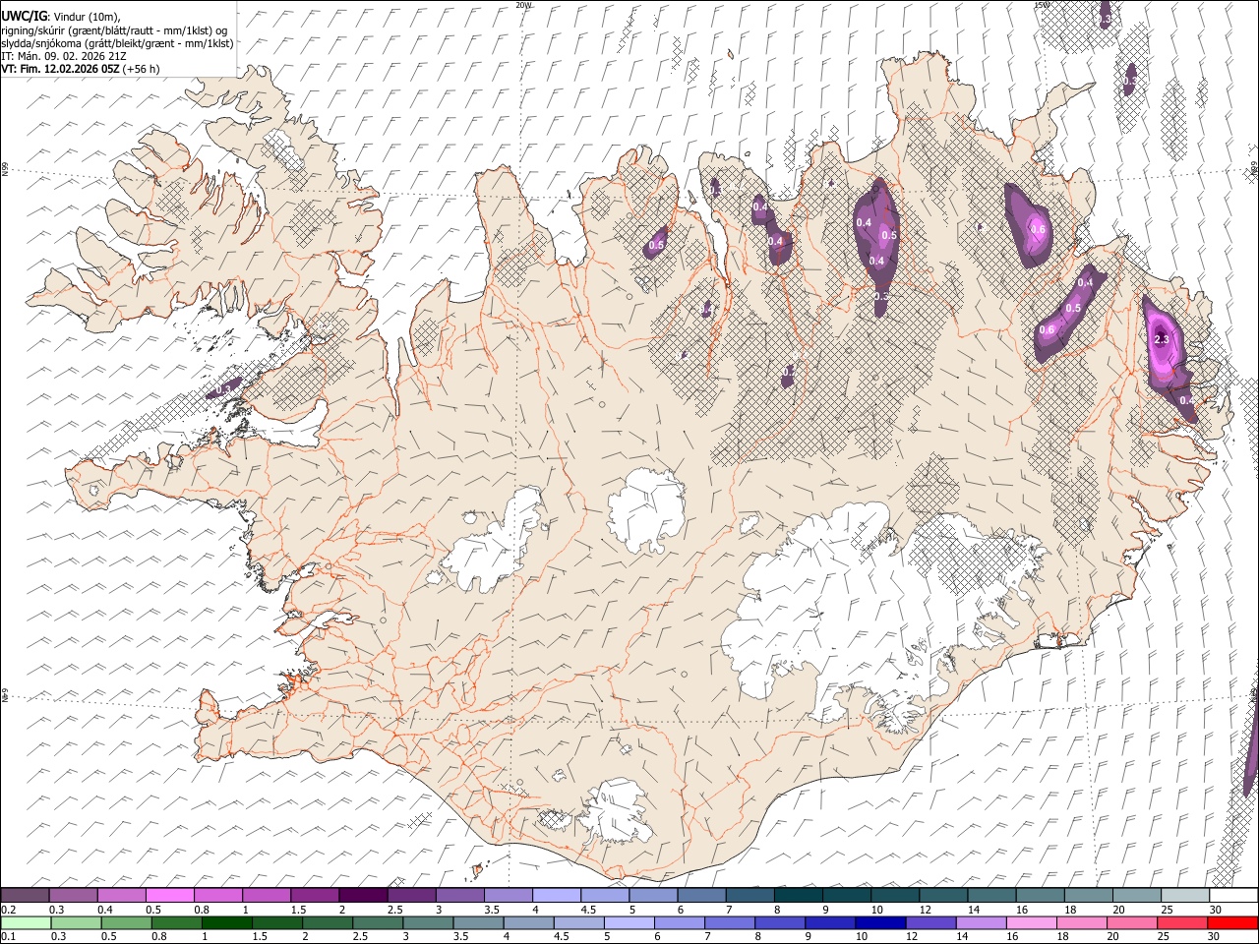Image resolution: width=1259 pixels, height=944 pixels.
Task: Click the '(+56 h)' forecast offset
Action: (x=142, y=69)
